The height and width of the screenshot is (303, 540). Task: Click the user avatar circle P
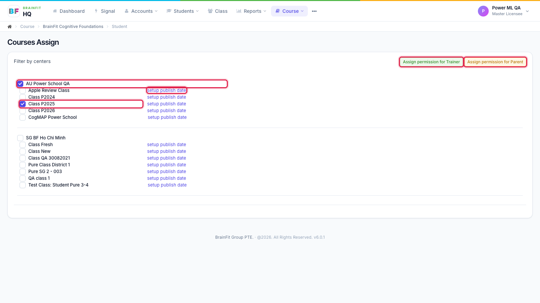click(x=483, y=11)
